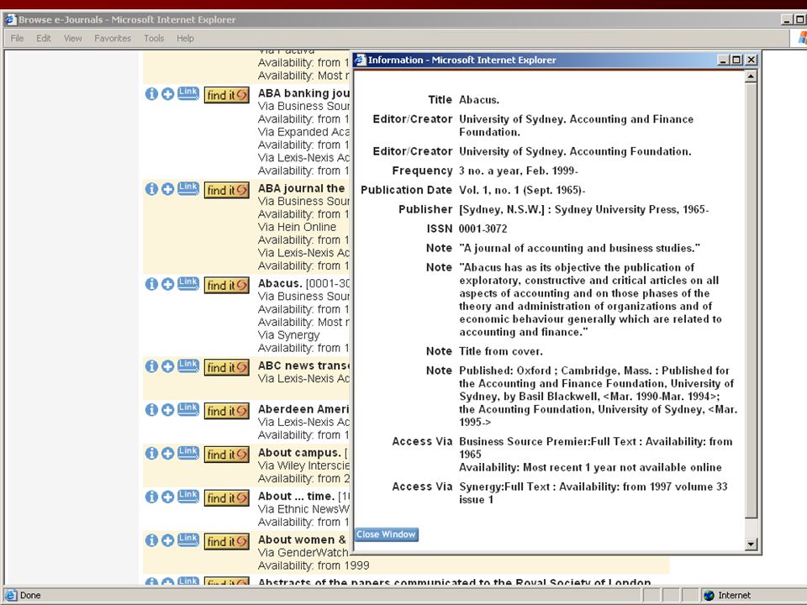807x605 pixels.
Task: Click the About campus title
Action: tap(299, 453)
